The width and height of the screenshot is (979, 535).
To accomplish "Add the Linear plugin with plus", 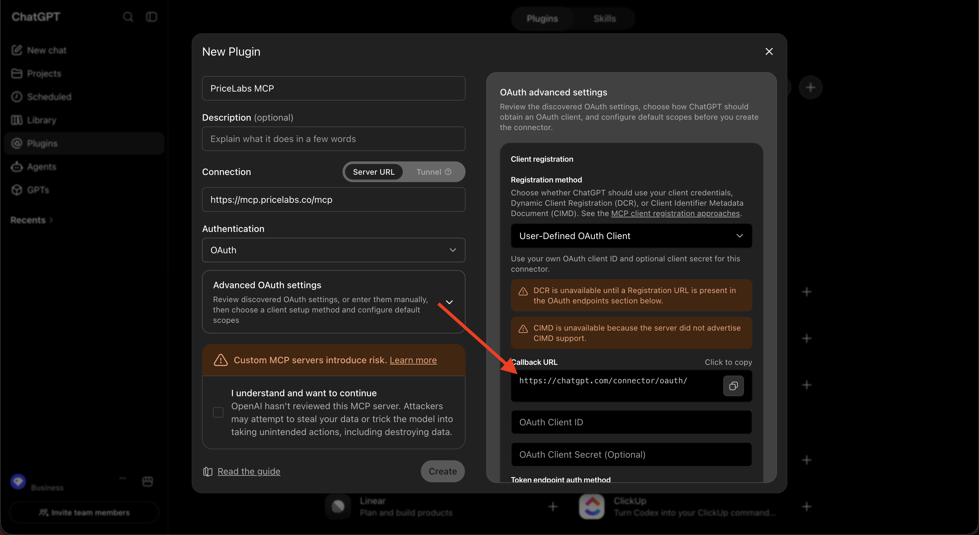I will pyautogui.click(x=553, y=506).
